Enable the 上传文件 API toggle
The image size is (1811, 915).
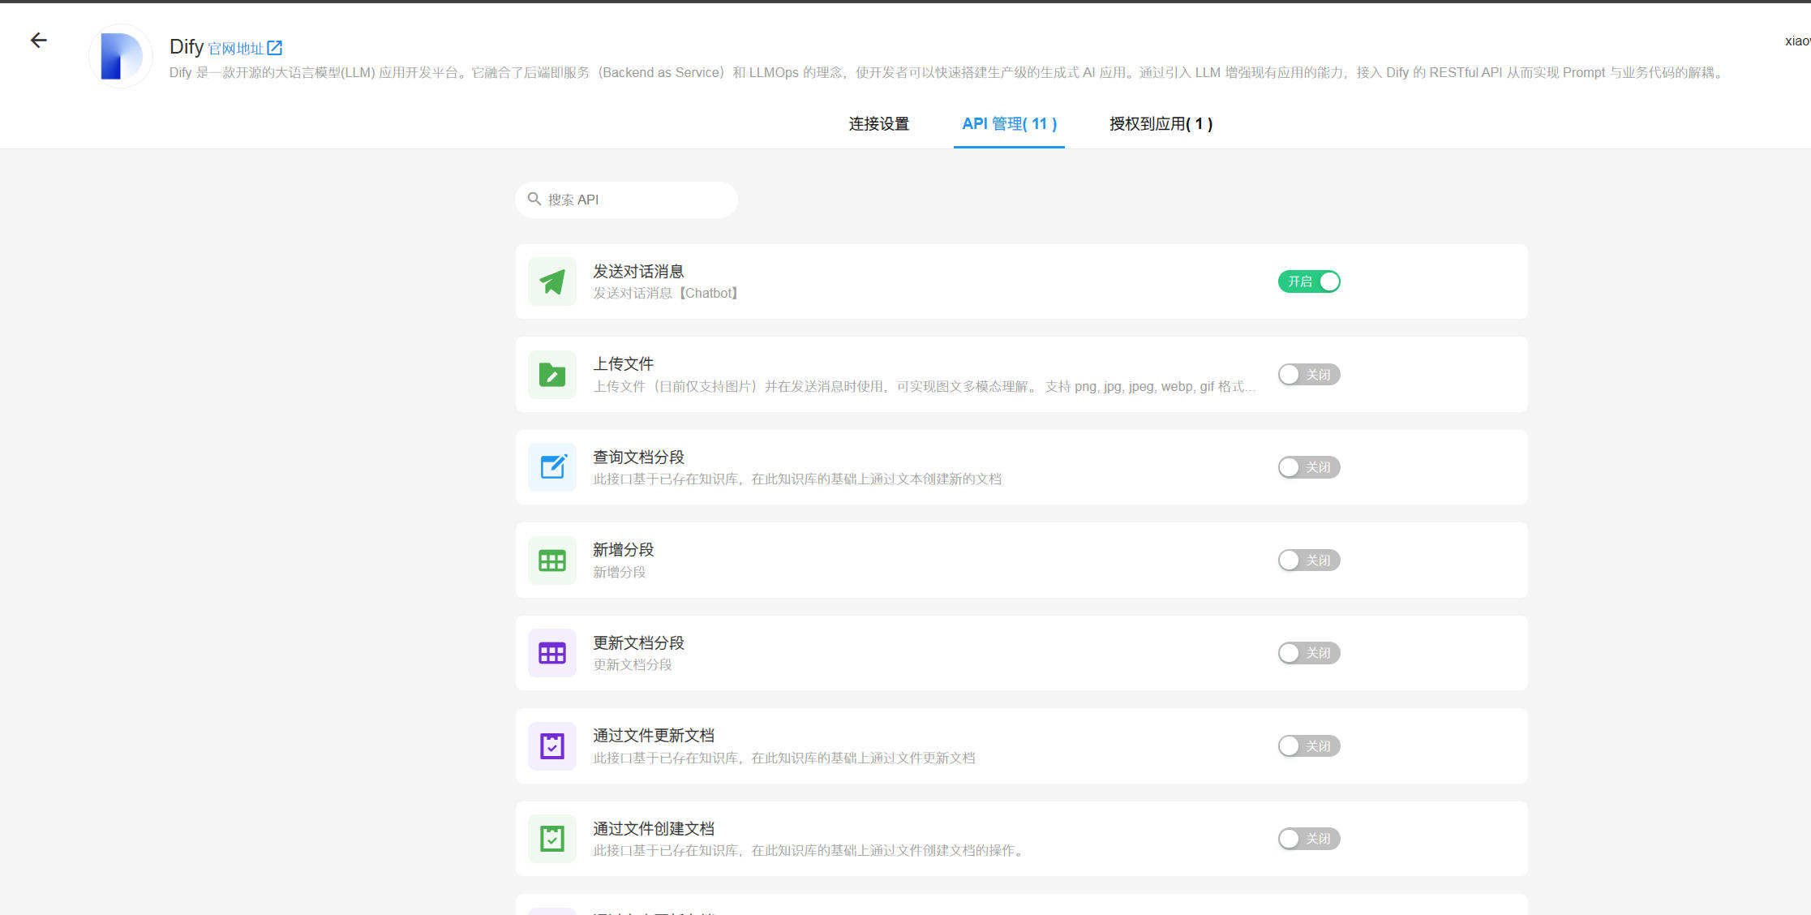coord(1309,375)
